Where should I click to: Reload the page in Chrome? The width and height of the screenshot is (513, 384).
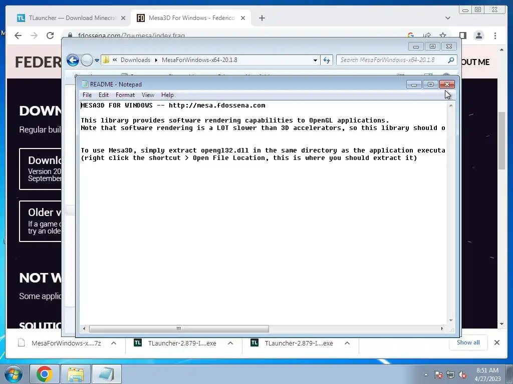50,35
